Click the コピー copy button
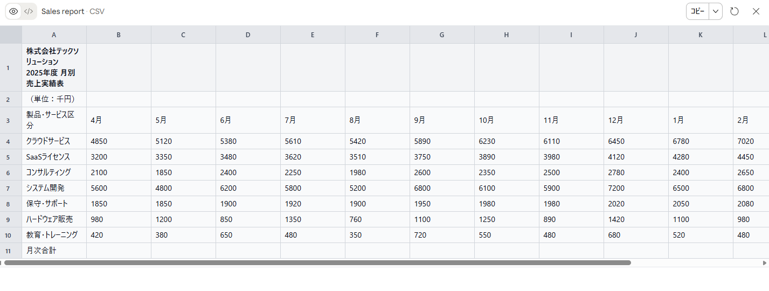Image resolution: width=769 pixels, height=291 pixels. [698, 11]
